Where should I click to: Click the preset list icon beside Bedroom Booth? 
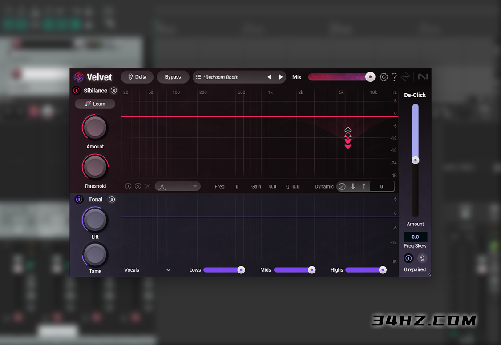pos(198,77)
